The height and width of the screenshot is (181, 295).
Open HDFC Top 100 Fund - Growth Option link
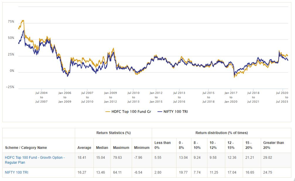click(35, 160)
